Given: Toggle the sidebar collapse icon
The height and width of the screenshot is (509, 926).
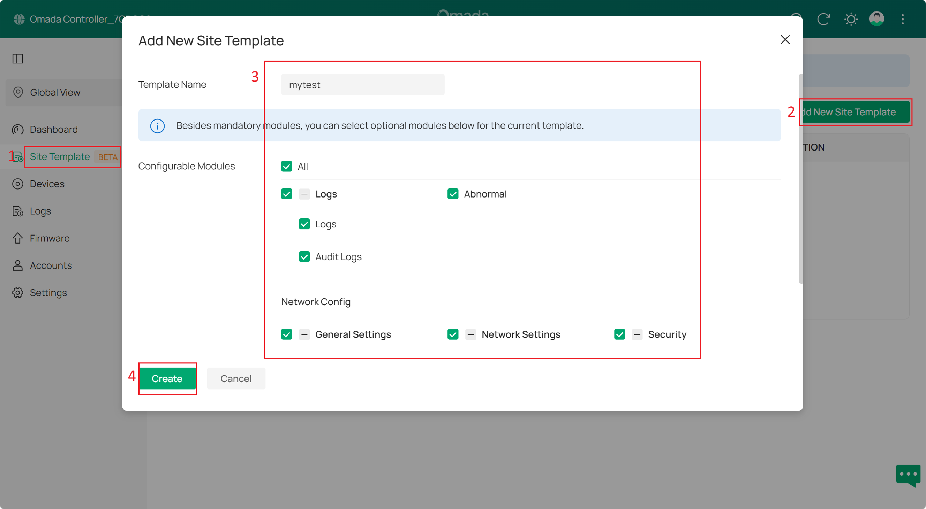Looking at the screenshot, I should tap(18, 59).
